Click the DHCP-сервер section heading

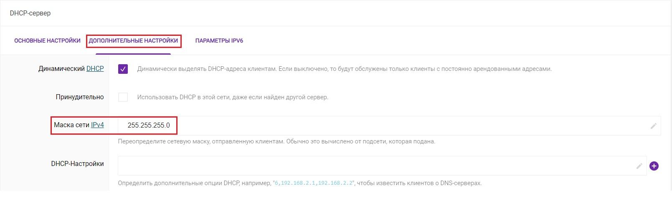(x=30, y=13)
